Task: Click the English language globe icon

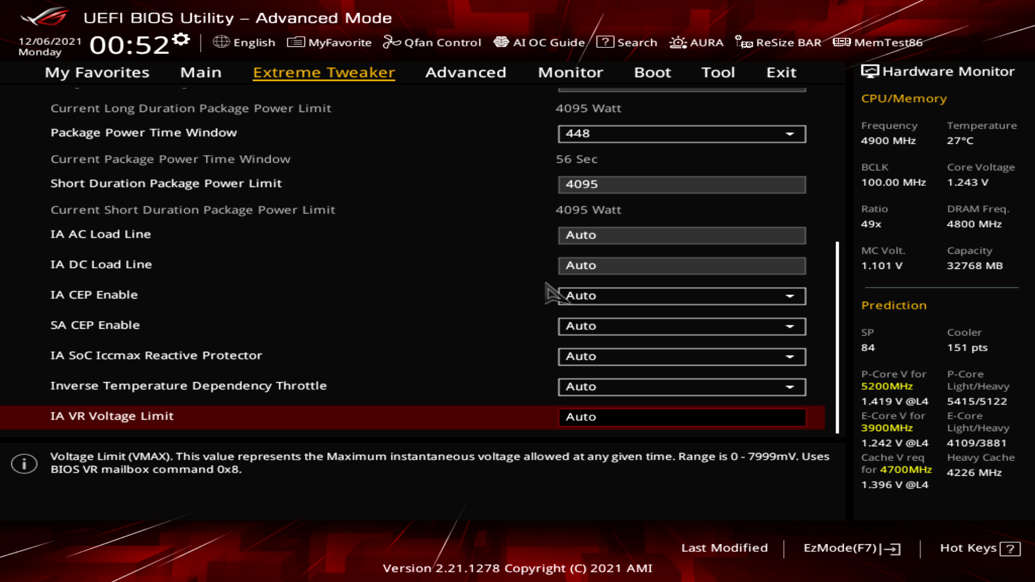Action: (221, 42)
